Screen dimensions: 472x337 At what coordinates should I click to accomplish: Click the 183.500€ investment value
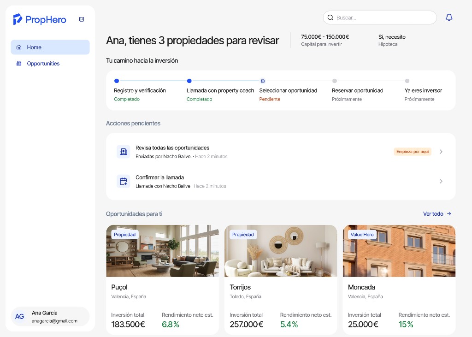(x=128, y=325)
